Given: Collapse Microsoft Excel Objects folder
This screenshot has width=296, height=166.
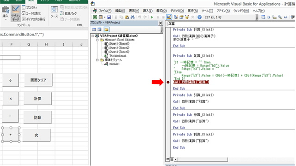Looking at the screenshot, I should (97, 40).
